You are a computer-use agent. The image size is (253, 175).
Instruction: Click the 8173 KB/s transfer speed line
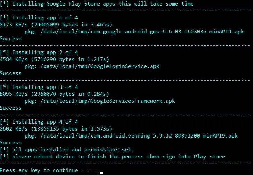click(56, 25)
